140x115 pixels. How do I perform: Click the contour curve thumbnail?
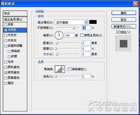point(58,69)
